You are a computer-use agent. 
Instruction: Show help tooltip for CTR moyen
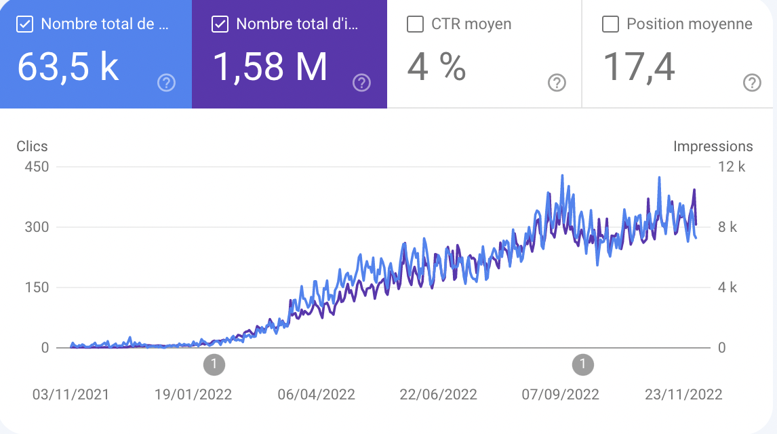(557, 83)
